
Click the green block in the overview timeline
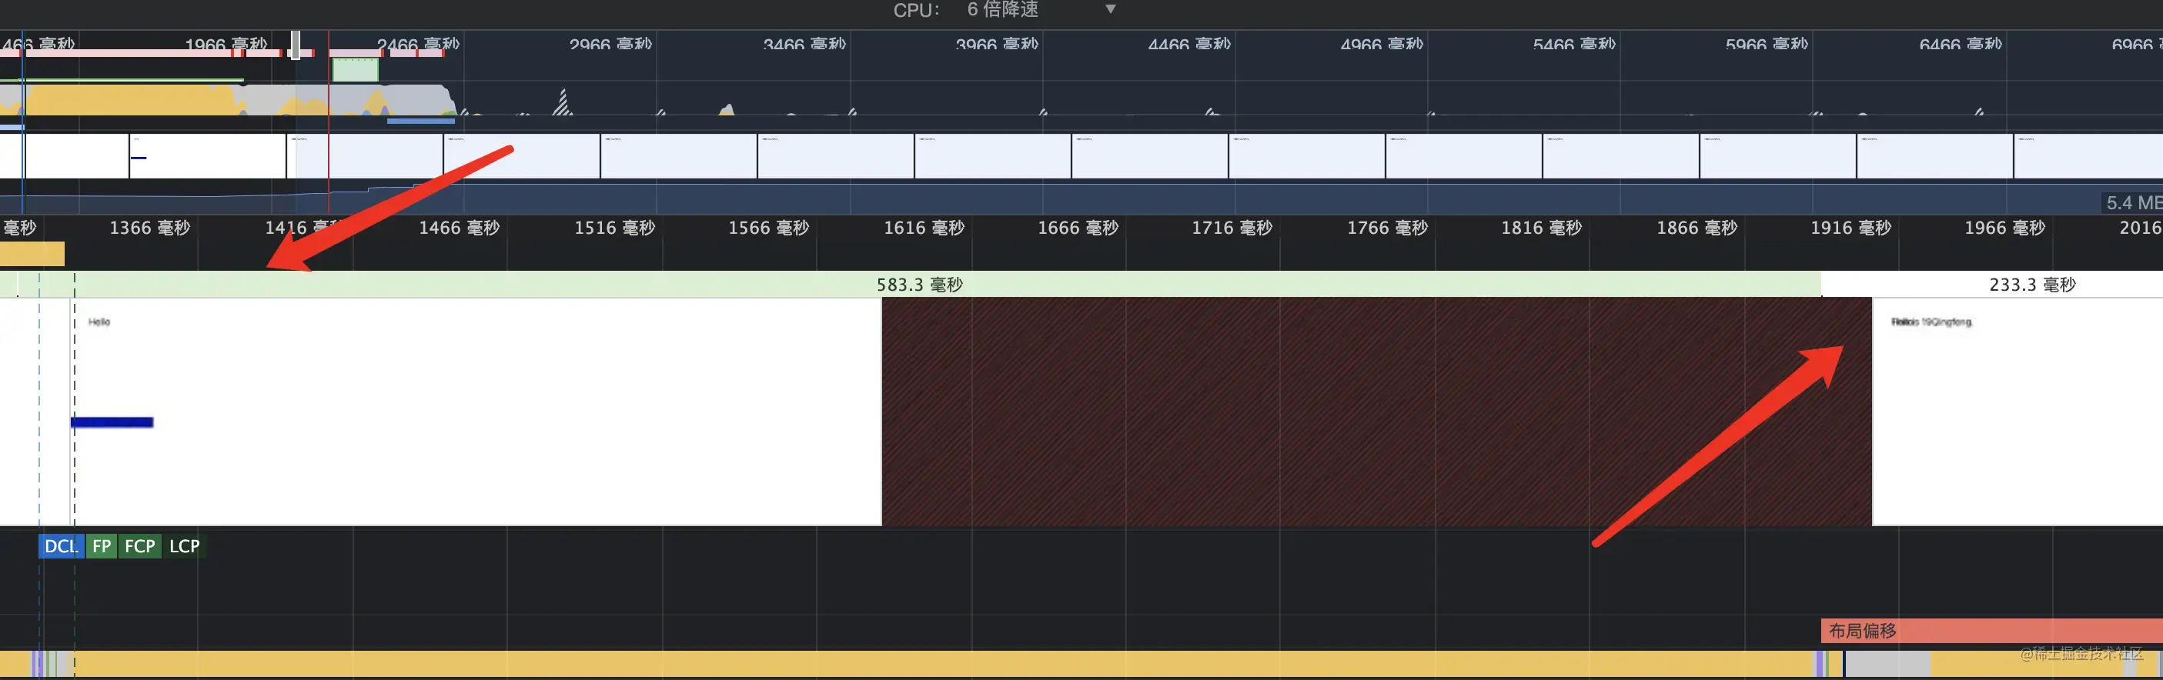click(x=355, y=71)
